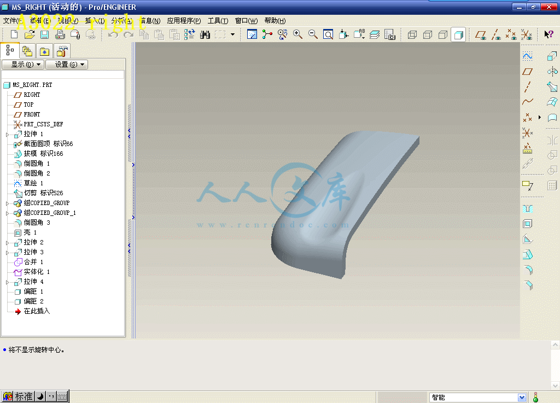Click the What's This help pointer icon
The height and width of the screenshot is (403, 560).
(x=548, y=34)
